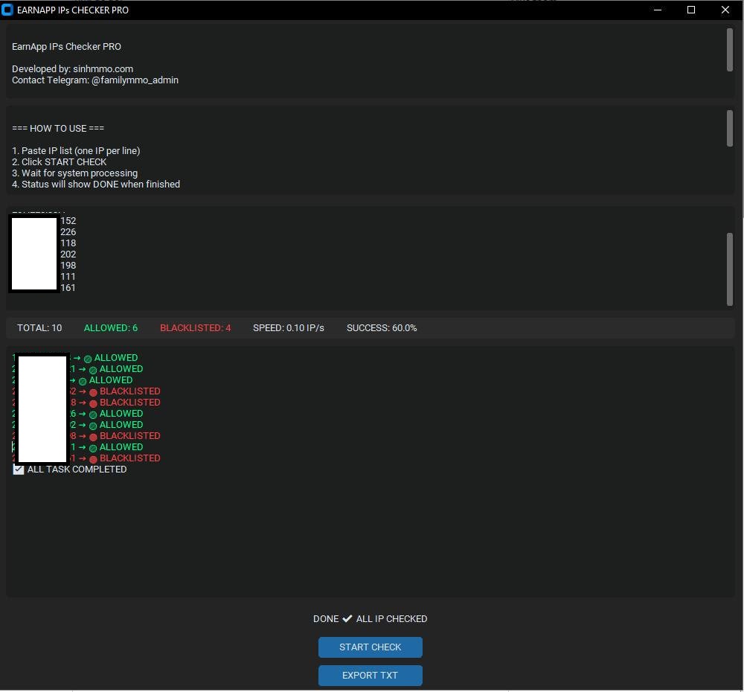Click the === HOW TO USE === heading
Image resolution: width=744 pixels, height=692 pixels.
tap(58, 129)
